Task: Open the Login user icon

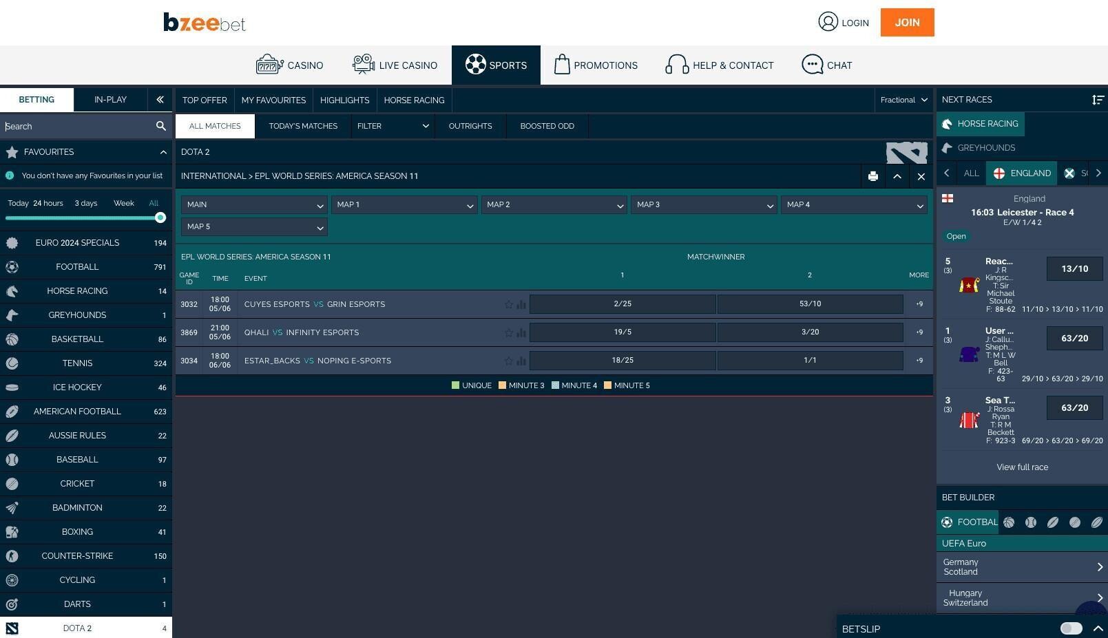Action: 828,22
